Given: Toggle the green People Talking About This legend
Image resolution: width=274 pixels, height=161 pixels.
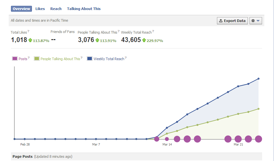Looking at the screenshot, I should pyautogui.click(x=37, y=59).
